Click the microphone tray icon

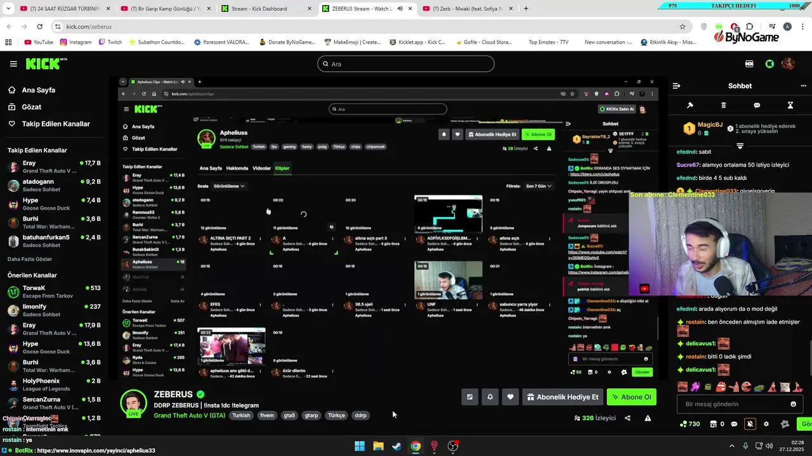[745, 446]
